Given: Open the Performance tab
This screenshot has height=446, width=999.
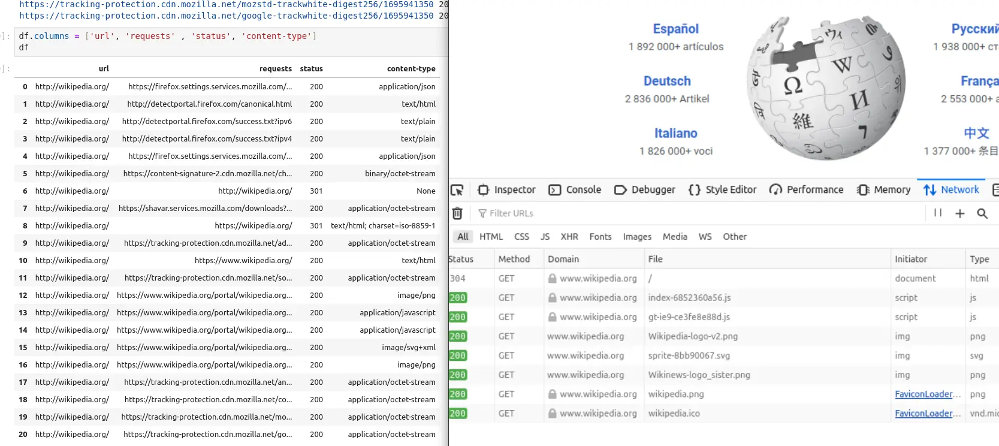Looking at the screenshot, I should click(806, 190).
